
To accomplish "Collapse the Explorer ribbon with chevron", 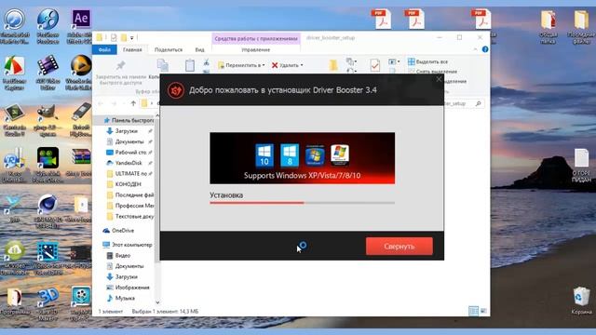I will tap(476, 49).
